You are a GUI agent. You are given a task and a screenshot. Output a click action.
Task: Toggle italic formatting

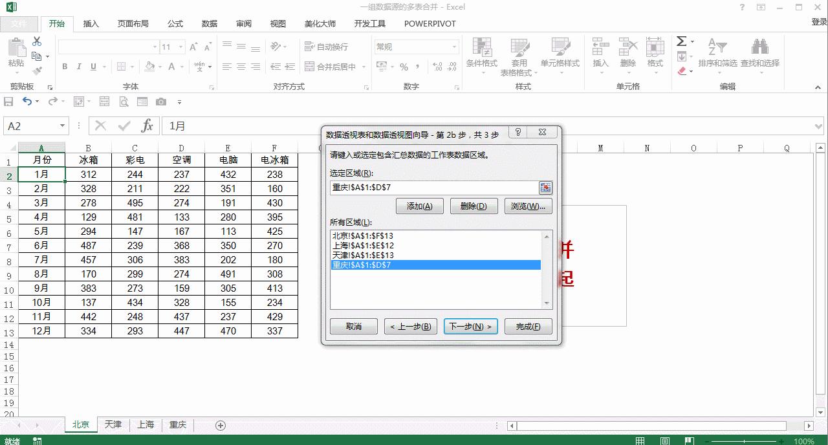pos(78,67)
